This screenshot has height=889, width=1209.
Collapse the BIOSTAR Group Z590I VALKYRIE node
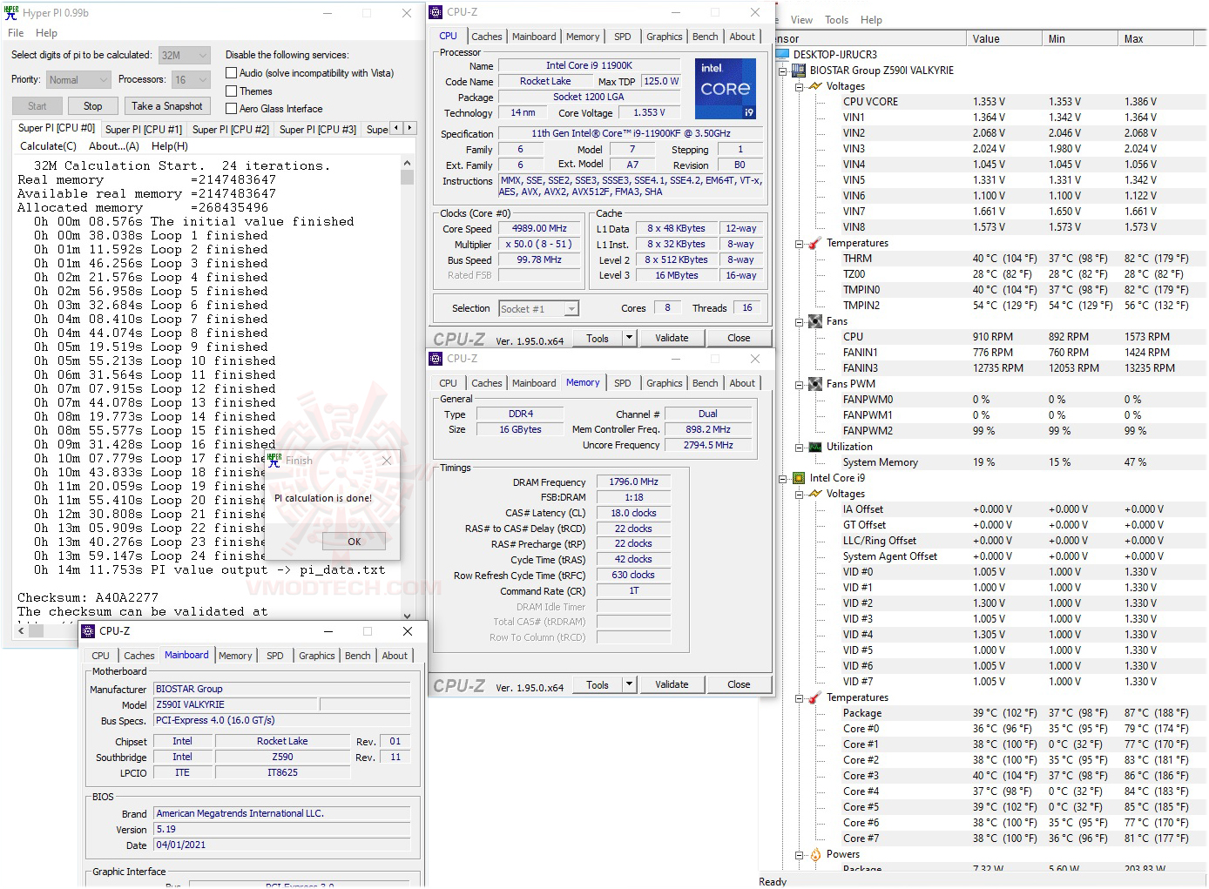click(782, 71)
